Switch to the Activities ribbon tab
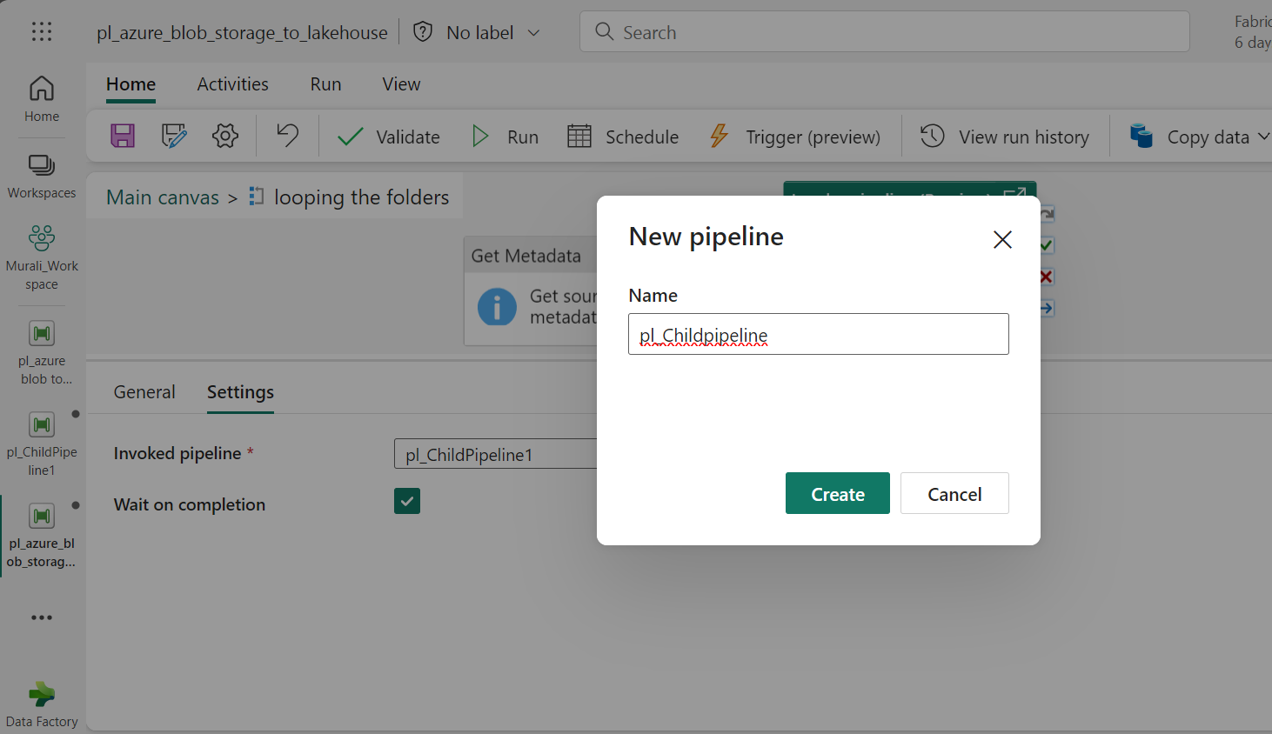This screenshot has width=1272, height=734. point(232,84)
